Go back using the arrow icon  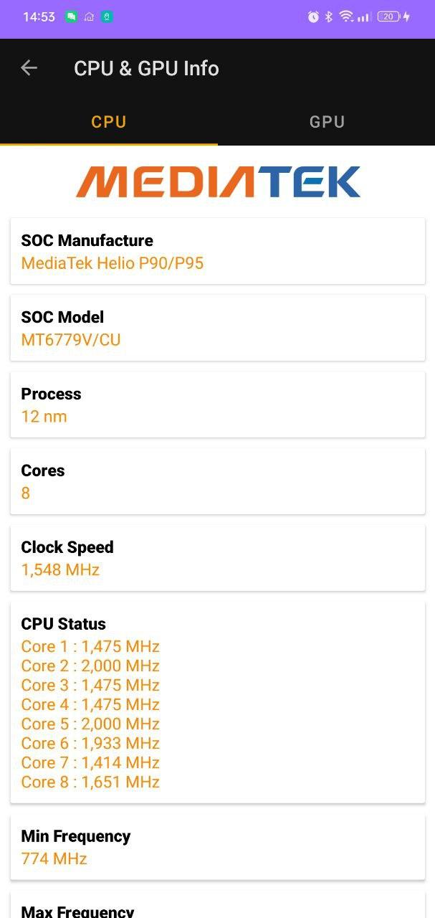click(29, 68)
